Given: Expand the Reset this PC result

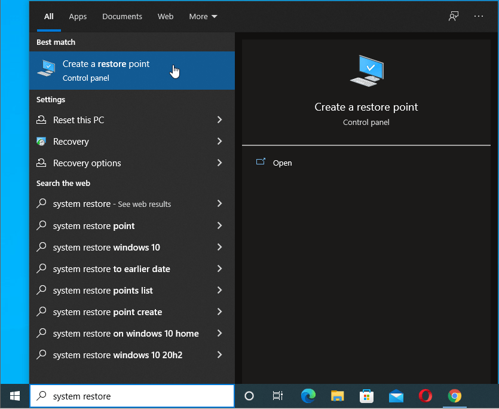Looking at the screenshot, I should [220, 120].
